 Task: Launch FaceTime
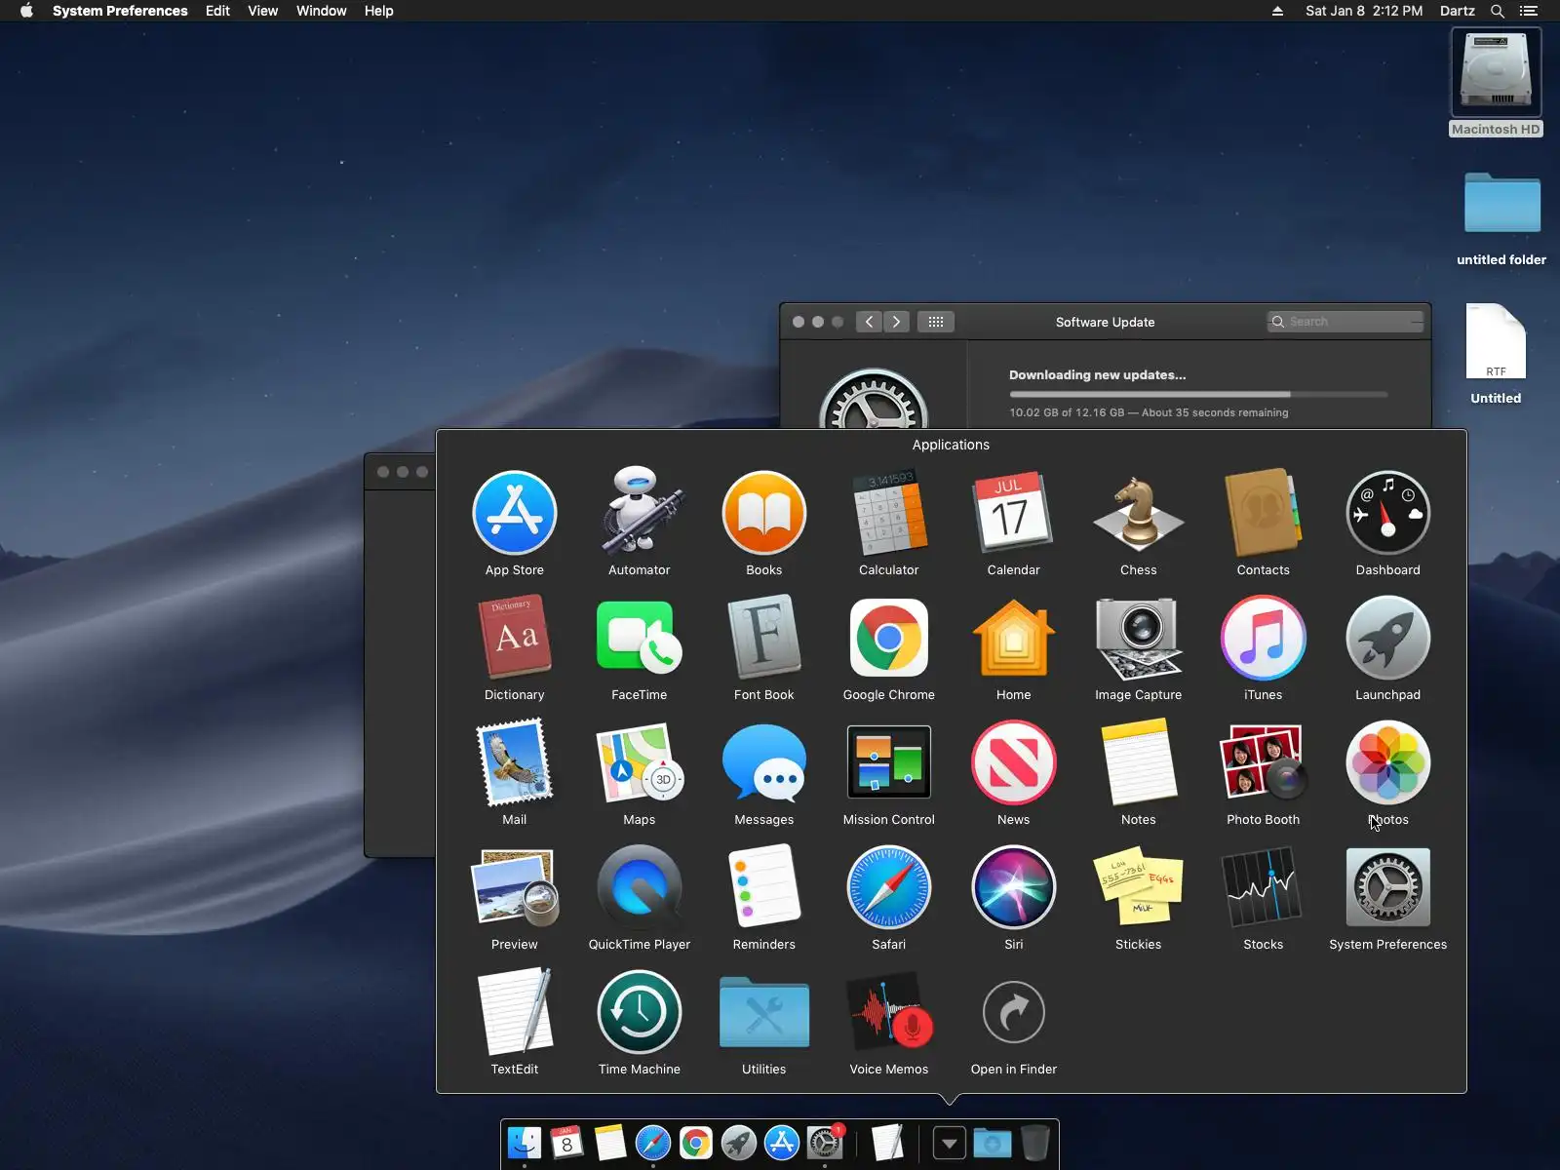coord(640,639)
